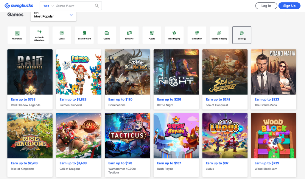
Task: Switch to the Lifestyle category tab
Action: (129, 35)
